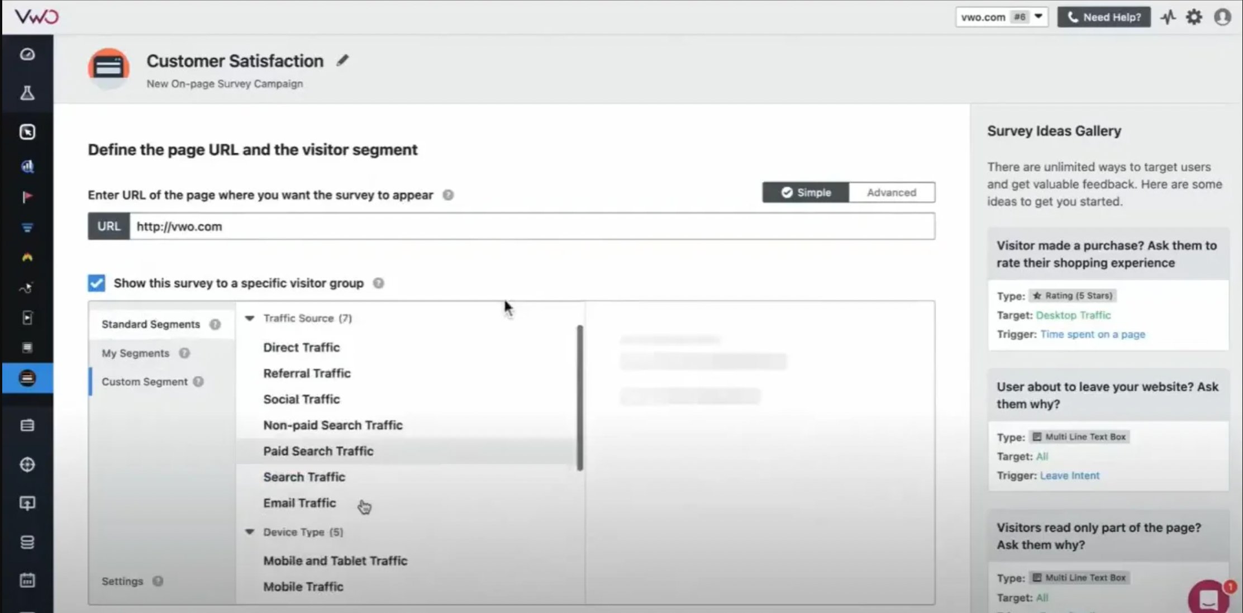Open the integrations/globe sidebar icon
The height and width of the screenshot is (613, 1243).
point(27,464)
